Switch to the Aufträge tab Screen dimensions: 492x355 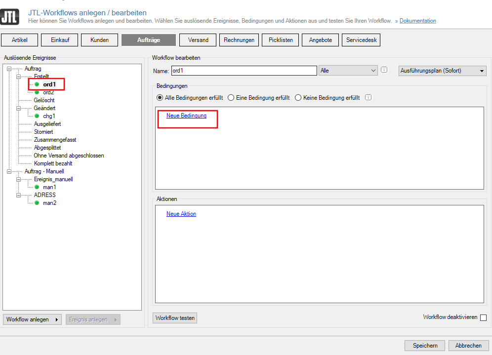pyautogui.click(x=149, y=40)
